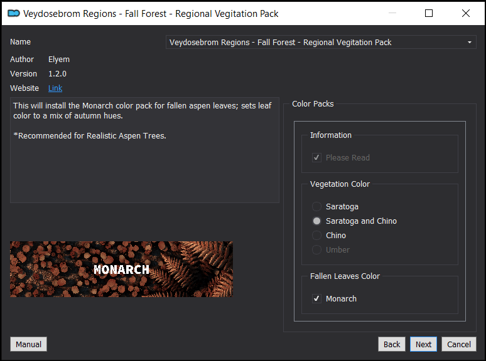Click the description text box
The width and height of the screenshot is (486, 361).
point(145,150)
